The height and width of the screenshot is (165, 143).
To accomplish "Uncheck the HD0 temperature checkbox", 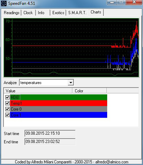I will pyautogui.click(x=7, y=97).
